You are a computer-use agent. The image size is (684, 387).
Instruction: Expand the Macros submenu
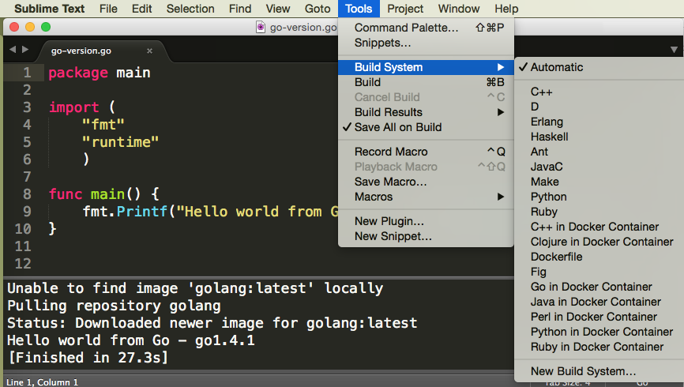(x=426, y=197)
